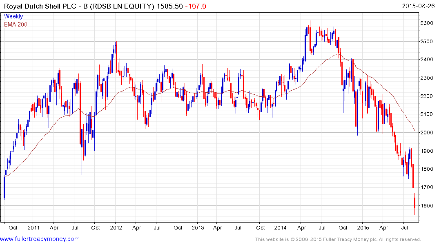Click the 2011 date axis label
The image size is (439, 245).
pos(33,227)
